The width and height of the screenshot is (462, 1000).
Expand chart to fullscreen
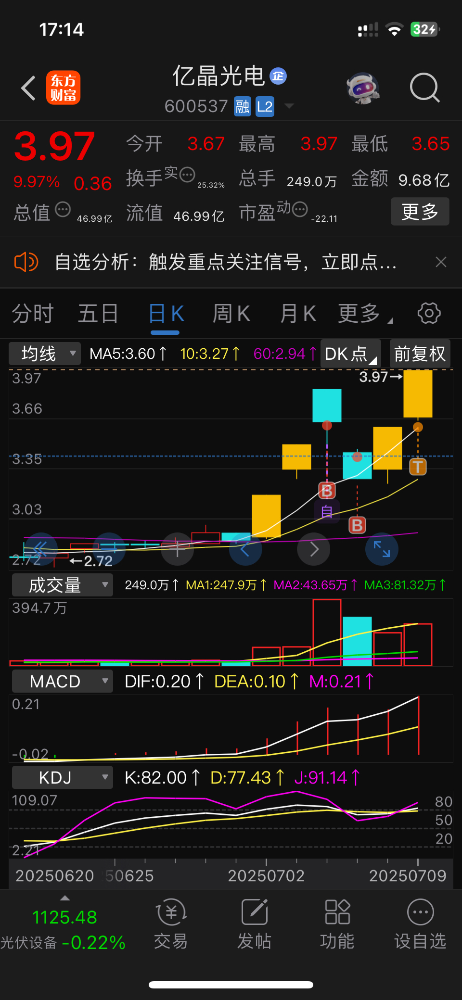[382, 549]
